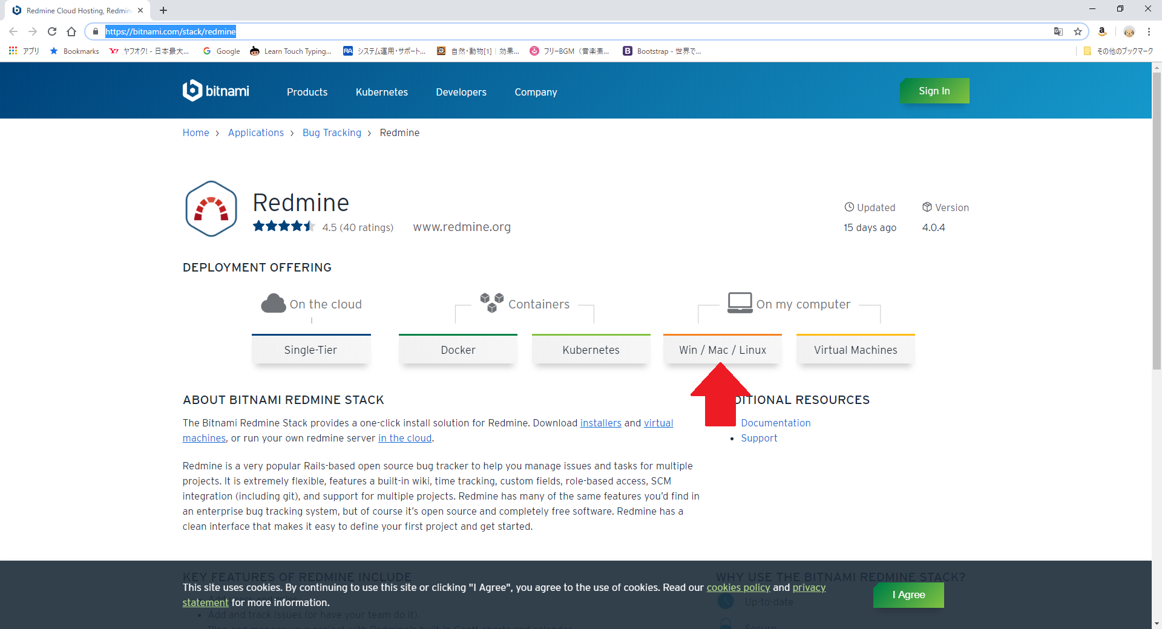Reload the current page
The width and height of the screenshot is (1162, 629).
[52, 31]
